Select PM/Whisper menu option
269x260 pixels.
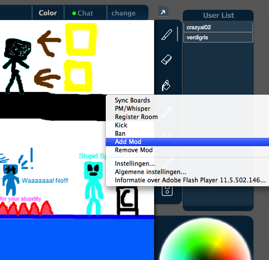point(132,109)
